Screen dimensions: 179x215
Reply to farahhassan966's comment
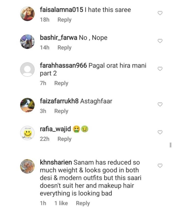(61, 83)
